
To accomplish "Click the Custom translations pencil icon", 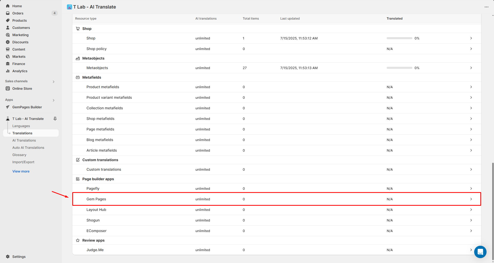I will tap(78, 160).
